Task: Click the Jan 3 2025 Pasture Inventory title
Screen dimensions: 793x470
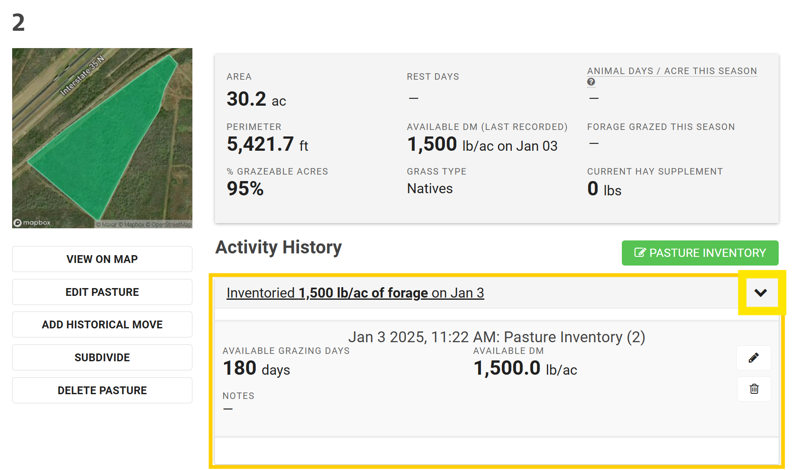Action: coord(497,337)
